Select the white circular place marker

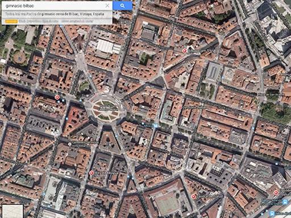(x=70, y=144)
